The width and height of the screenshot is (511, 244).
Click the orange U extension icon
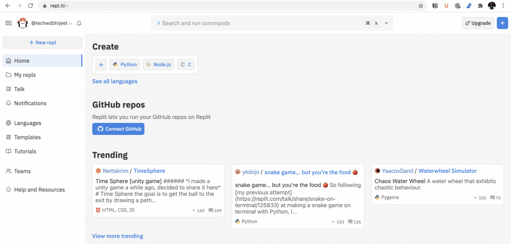tap(447, 5)
